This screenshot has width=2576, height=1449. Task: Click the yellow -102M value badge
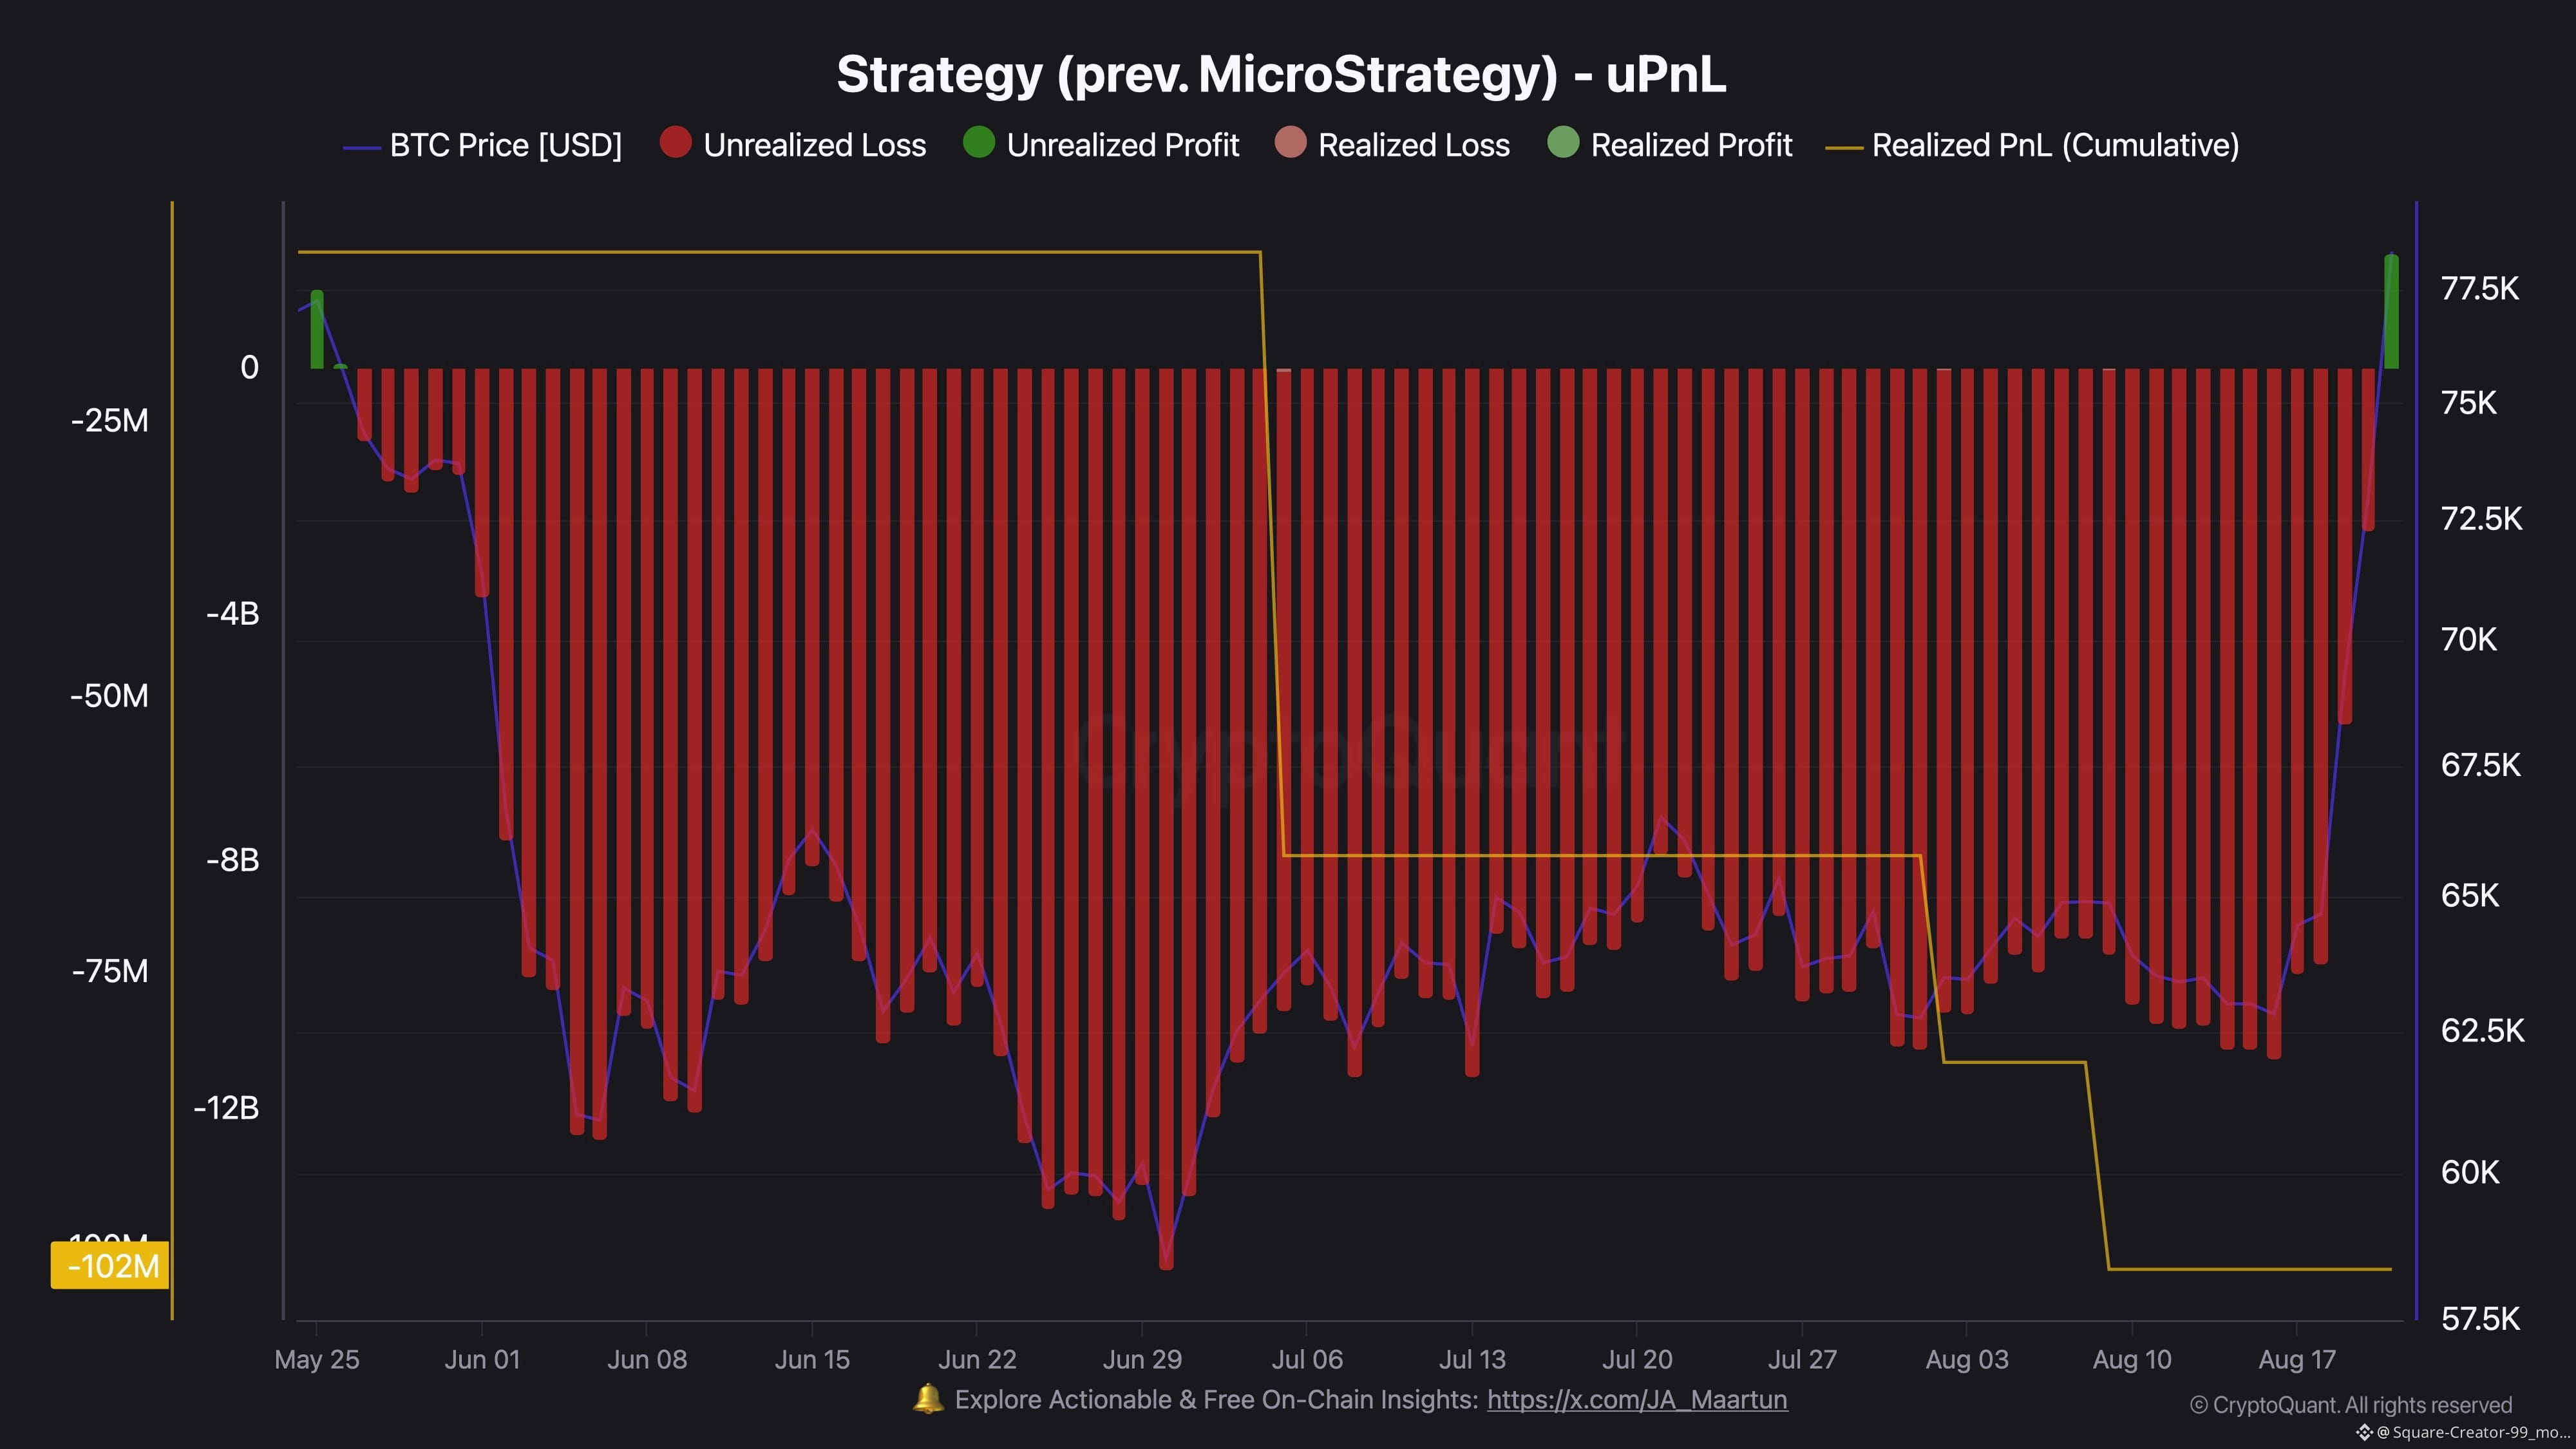click(x=110, y=1266)
